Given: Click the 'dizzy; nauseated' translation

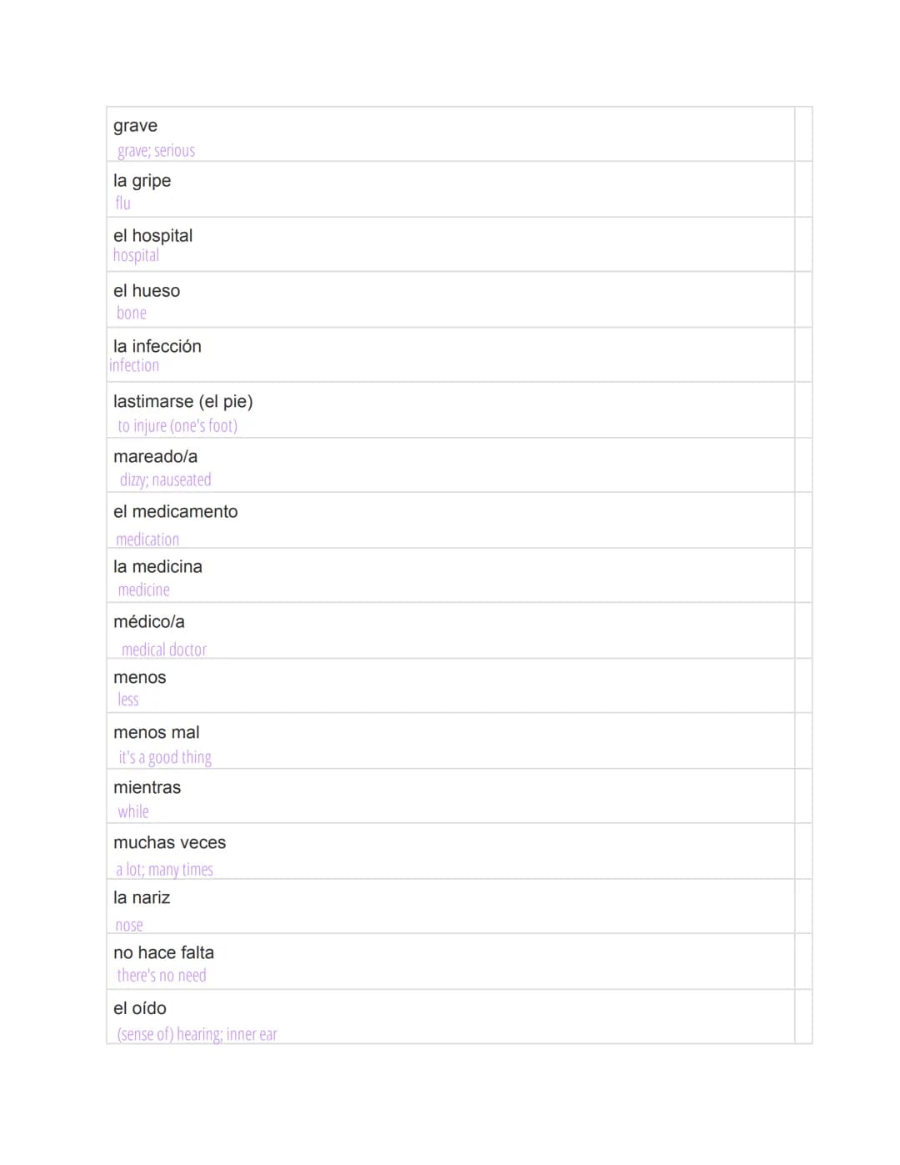Looking at the screenshot, I should (166, 480).
